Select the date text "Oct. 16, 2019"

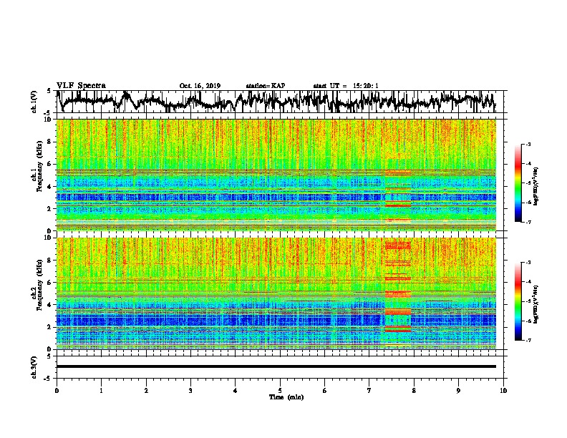pos(200,86)
